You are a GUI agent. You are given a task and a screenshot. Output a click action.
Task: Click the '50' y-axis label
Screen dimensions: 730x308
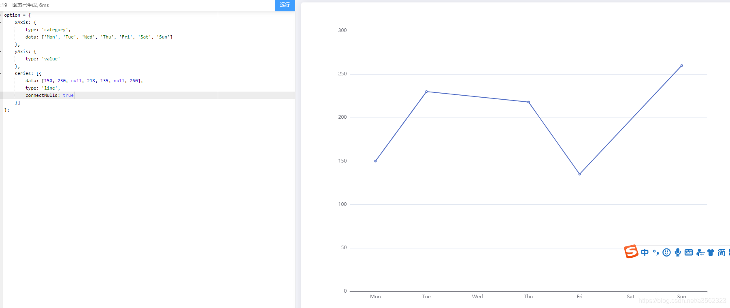(344, 248)
